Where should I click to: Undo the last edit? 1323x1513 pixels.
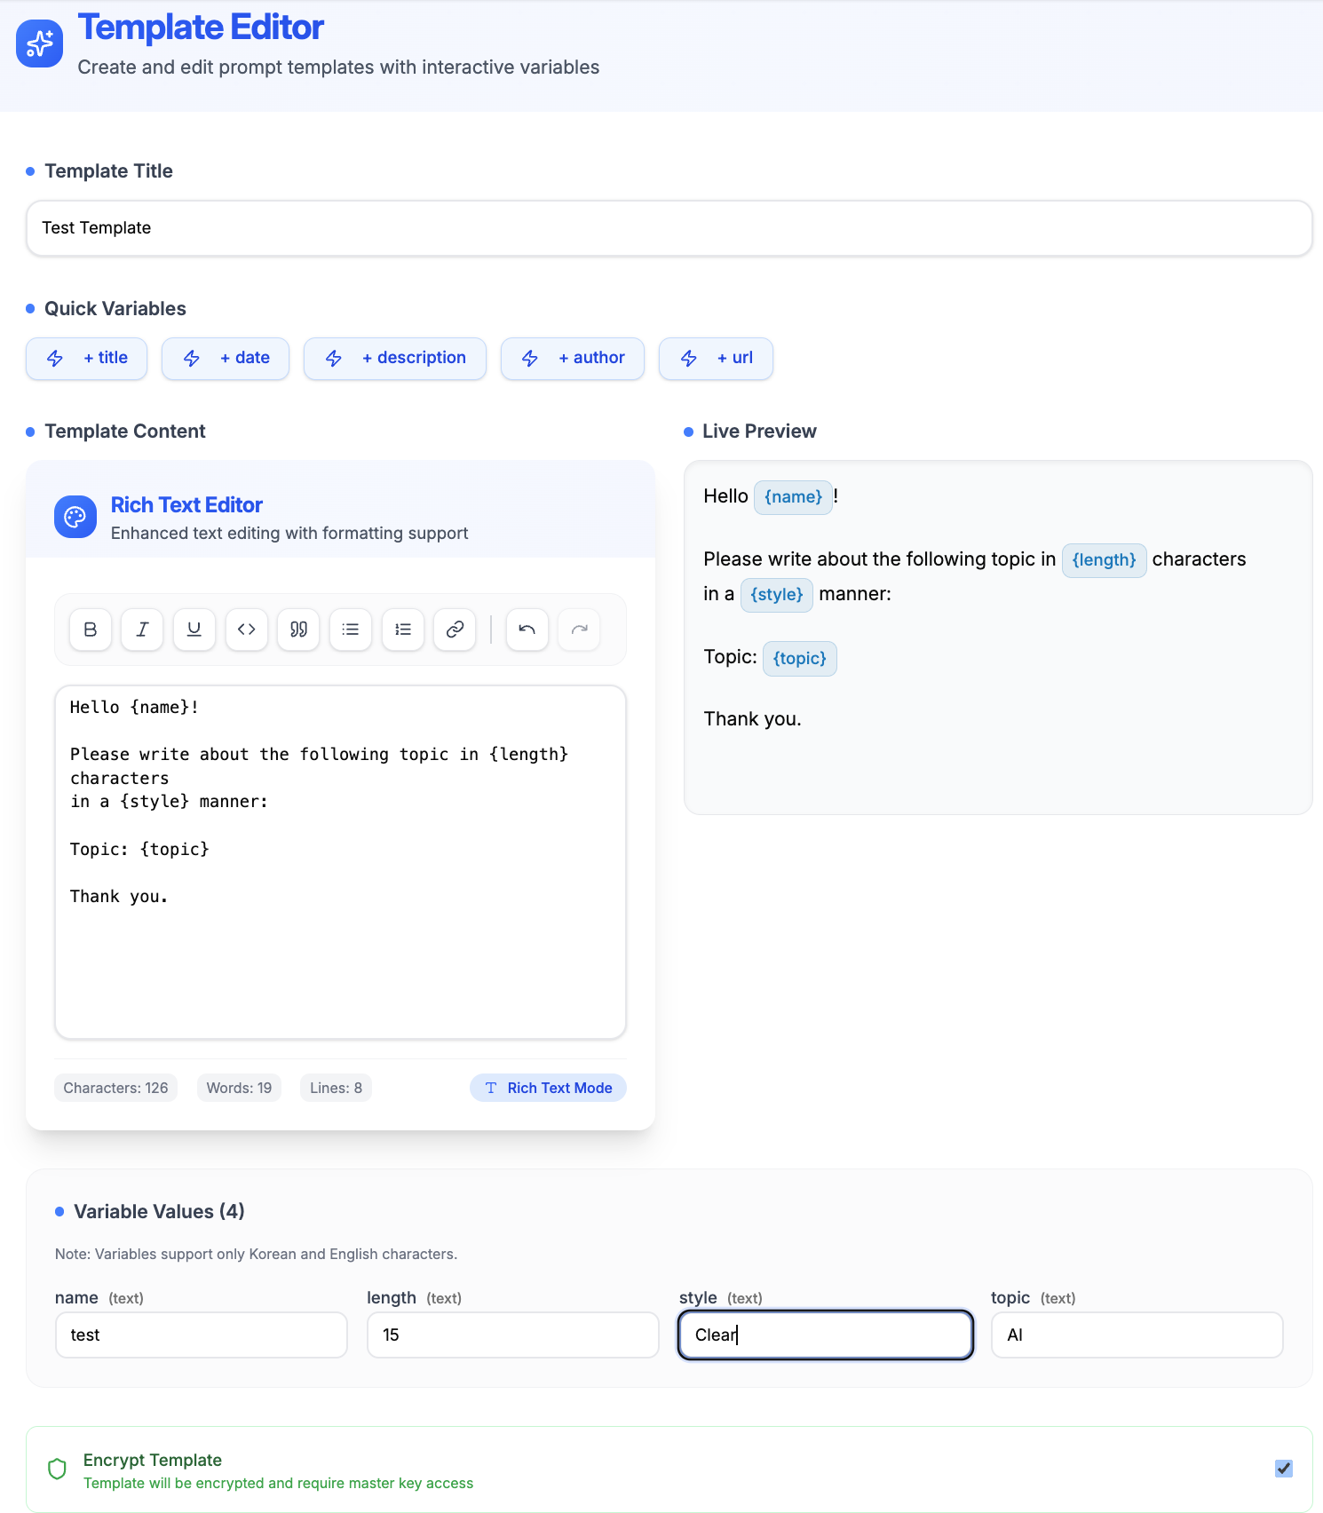(x=527, y=630)
